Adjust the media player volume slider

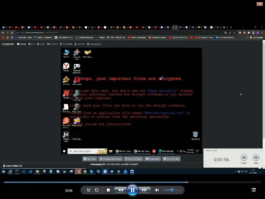pos(172,190)
